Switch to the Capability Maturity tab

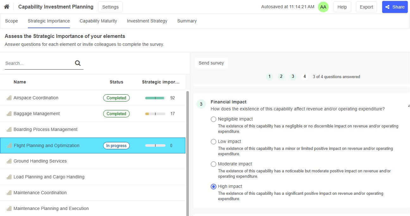[98, 21]
